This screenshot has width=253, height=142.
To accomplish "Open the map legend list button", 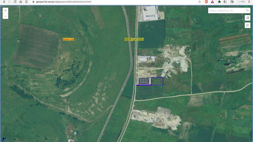I will point(247,25).
